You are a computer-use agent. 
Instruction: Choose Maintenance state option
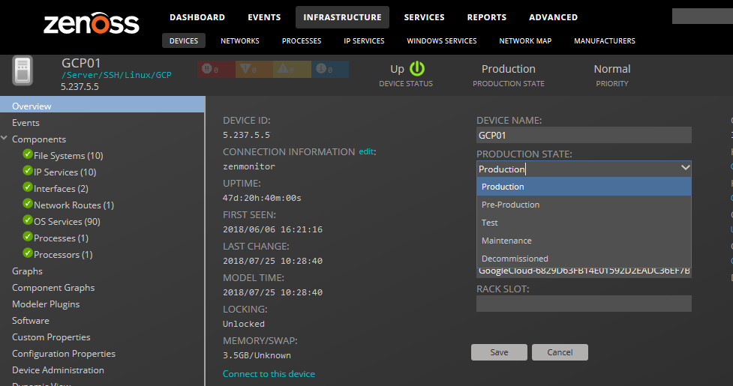(x=584, y=241)
